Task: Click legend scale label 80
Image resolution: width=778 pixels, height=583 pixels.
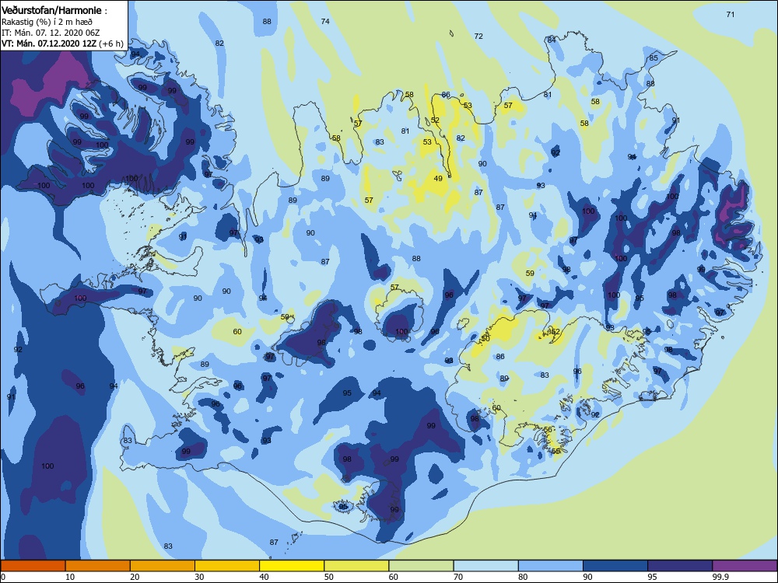Action: pyautogui.click(x=523, y=577)
